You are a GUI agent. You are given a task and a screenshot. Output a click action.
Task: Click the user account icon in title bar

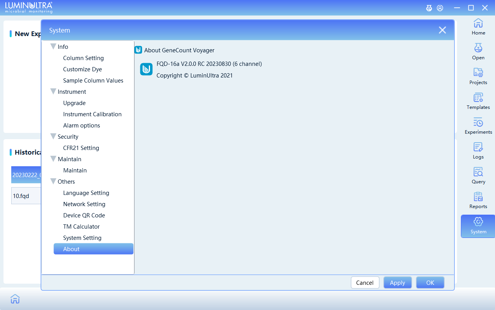[x=440, y=8]
